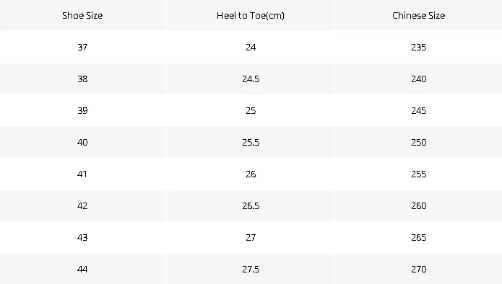Image resolution: width=502 pixels, height=284 pixels.
Task: Click the Chinese Size column header
Action: pos(418,15)
